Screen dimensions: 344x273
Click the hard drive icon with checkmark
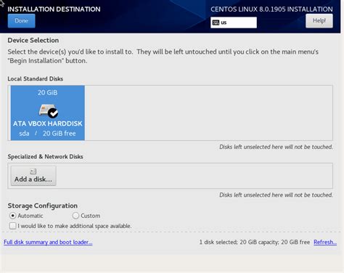pyautogui.click(x=49, y=110)
